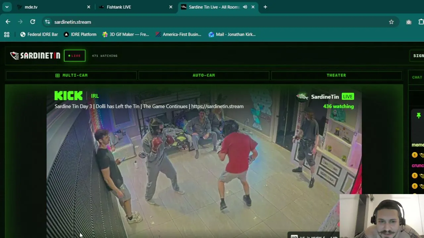
Task: Switch to the mde.tv tab
Action: click(54, 7)
